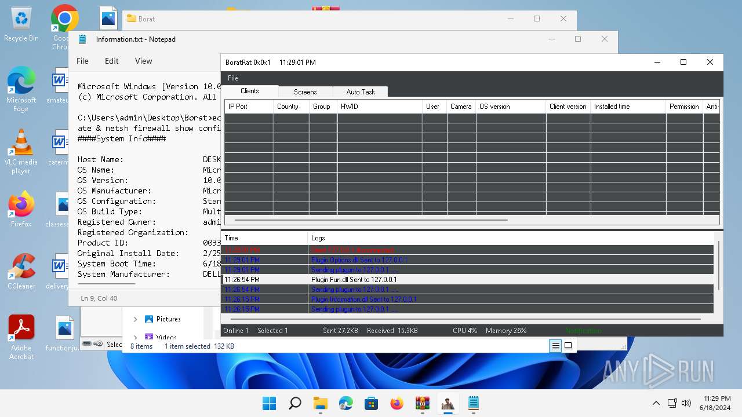This screenshot has width=742, height=417.
Task: Select the 'Plugin Options.dll Sent' log entry
Action: tap(467, 260)
